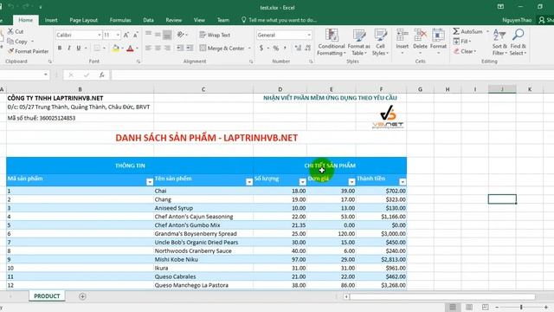The height and width of the screenshot is (312, 554).
Task: Add a new sheet with plus button
Action: 82,296
